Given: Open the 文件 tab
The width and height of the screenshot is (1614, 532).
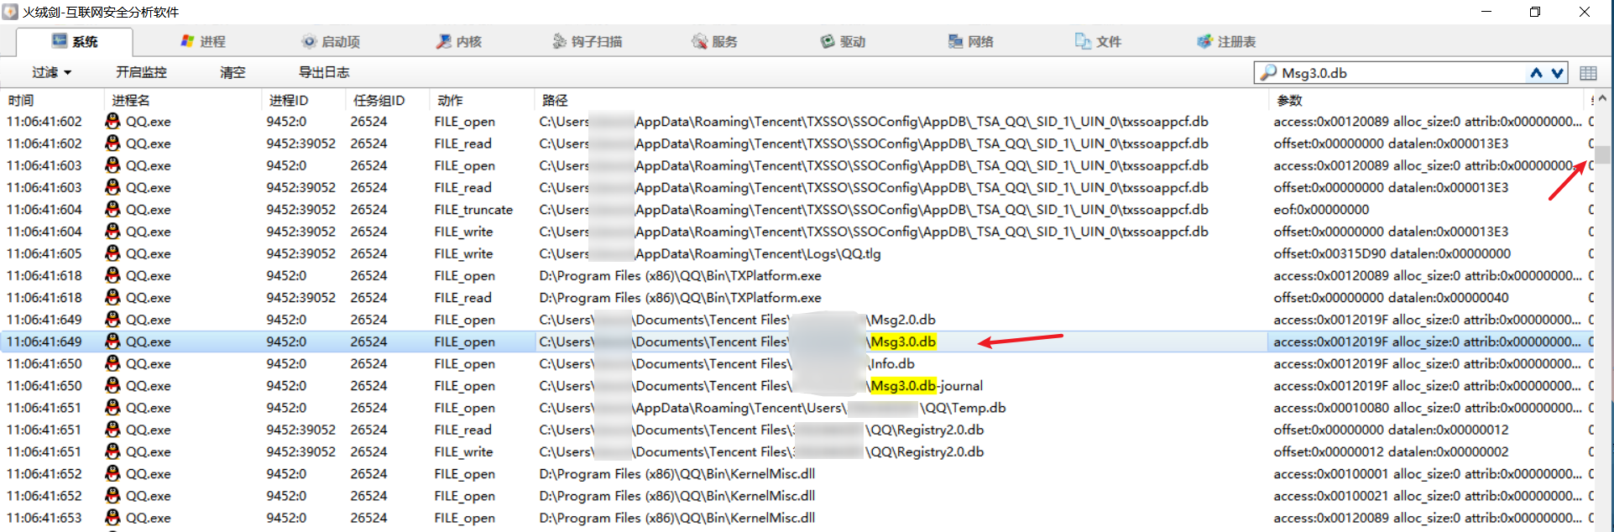Looking at the screenshot, I should pos(1099,41).
